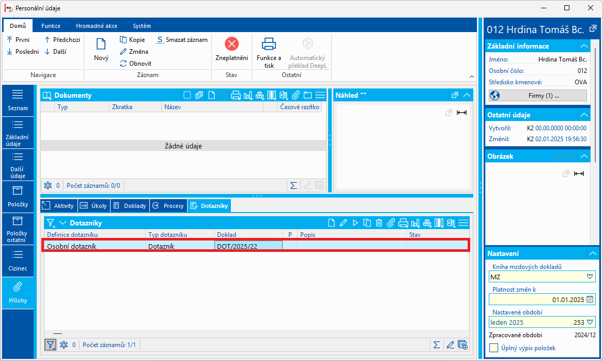Click play icon in Dotazníky toolbar
The image size is (603, 361).
[x=355, y=223]
